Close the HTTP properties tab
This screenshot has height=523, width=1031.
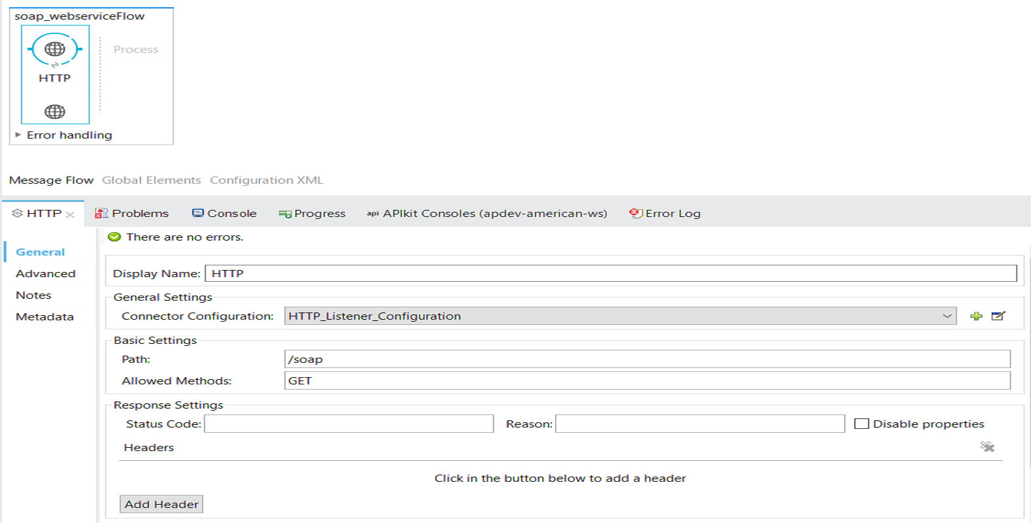[x=71, y=214]
